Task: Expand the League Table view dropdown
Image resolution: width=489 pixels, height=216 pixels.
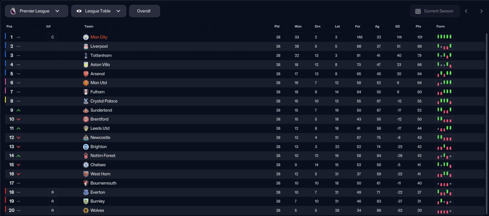Action: [x=99, y=11]
